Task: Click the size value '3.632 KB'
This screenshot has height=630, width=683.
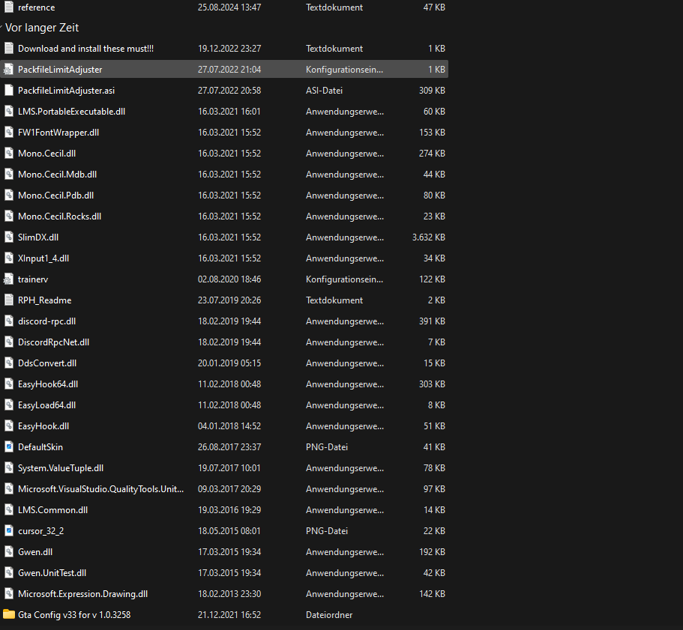Action: tap(428, 237)
